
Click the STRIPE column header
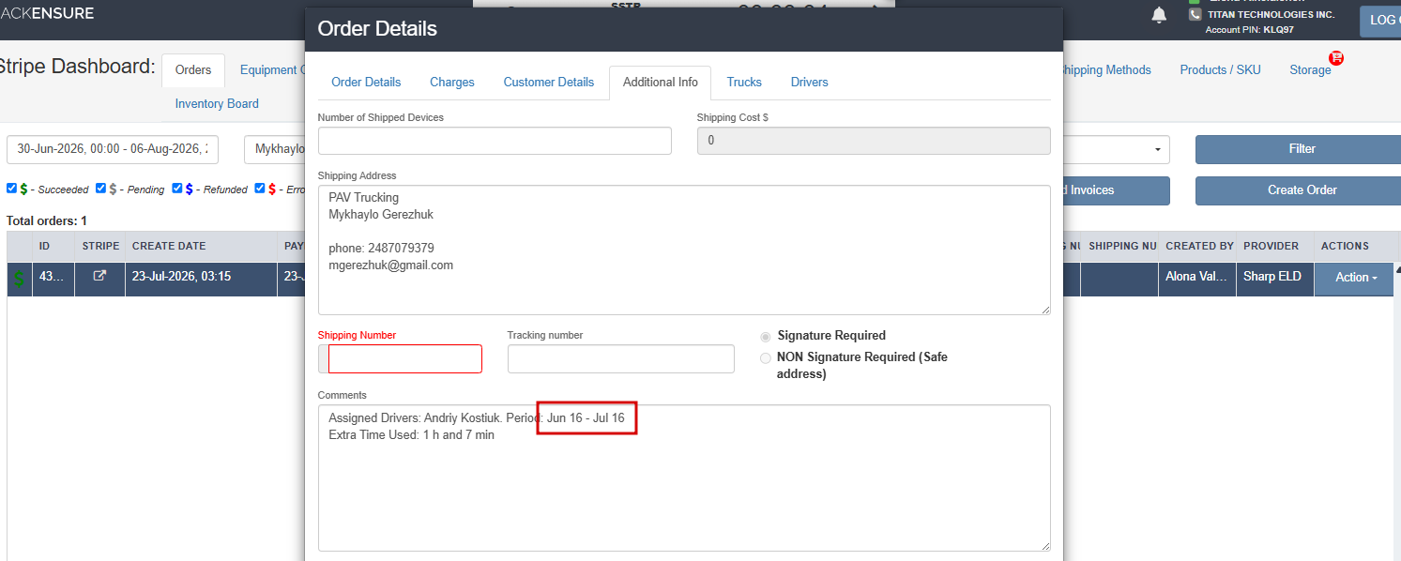(100, 247)
